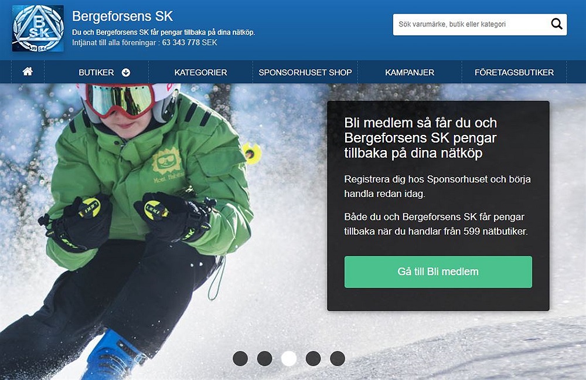
Task: Click the magnifying glass search icon
Action: pyautogui.click(x=557, y=24)
